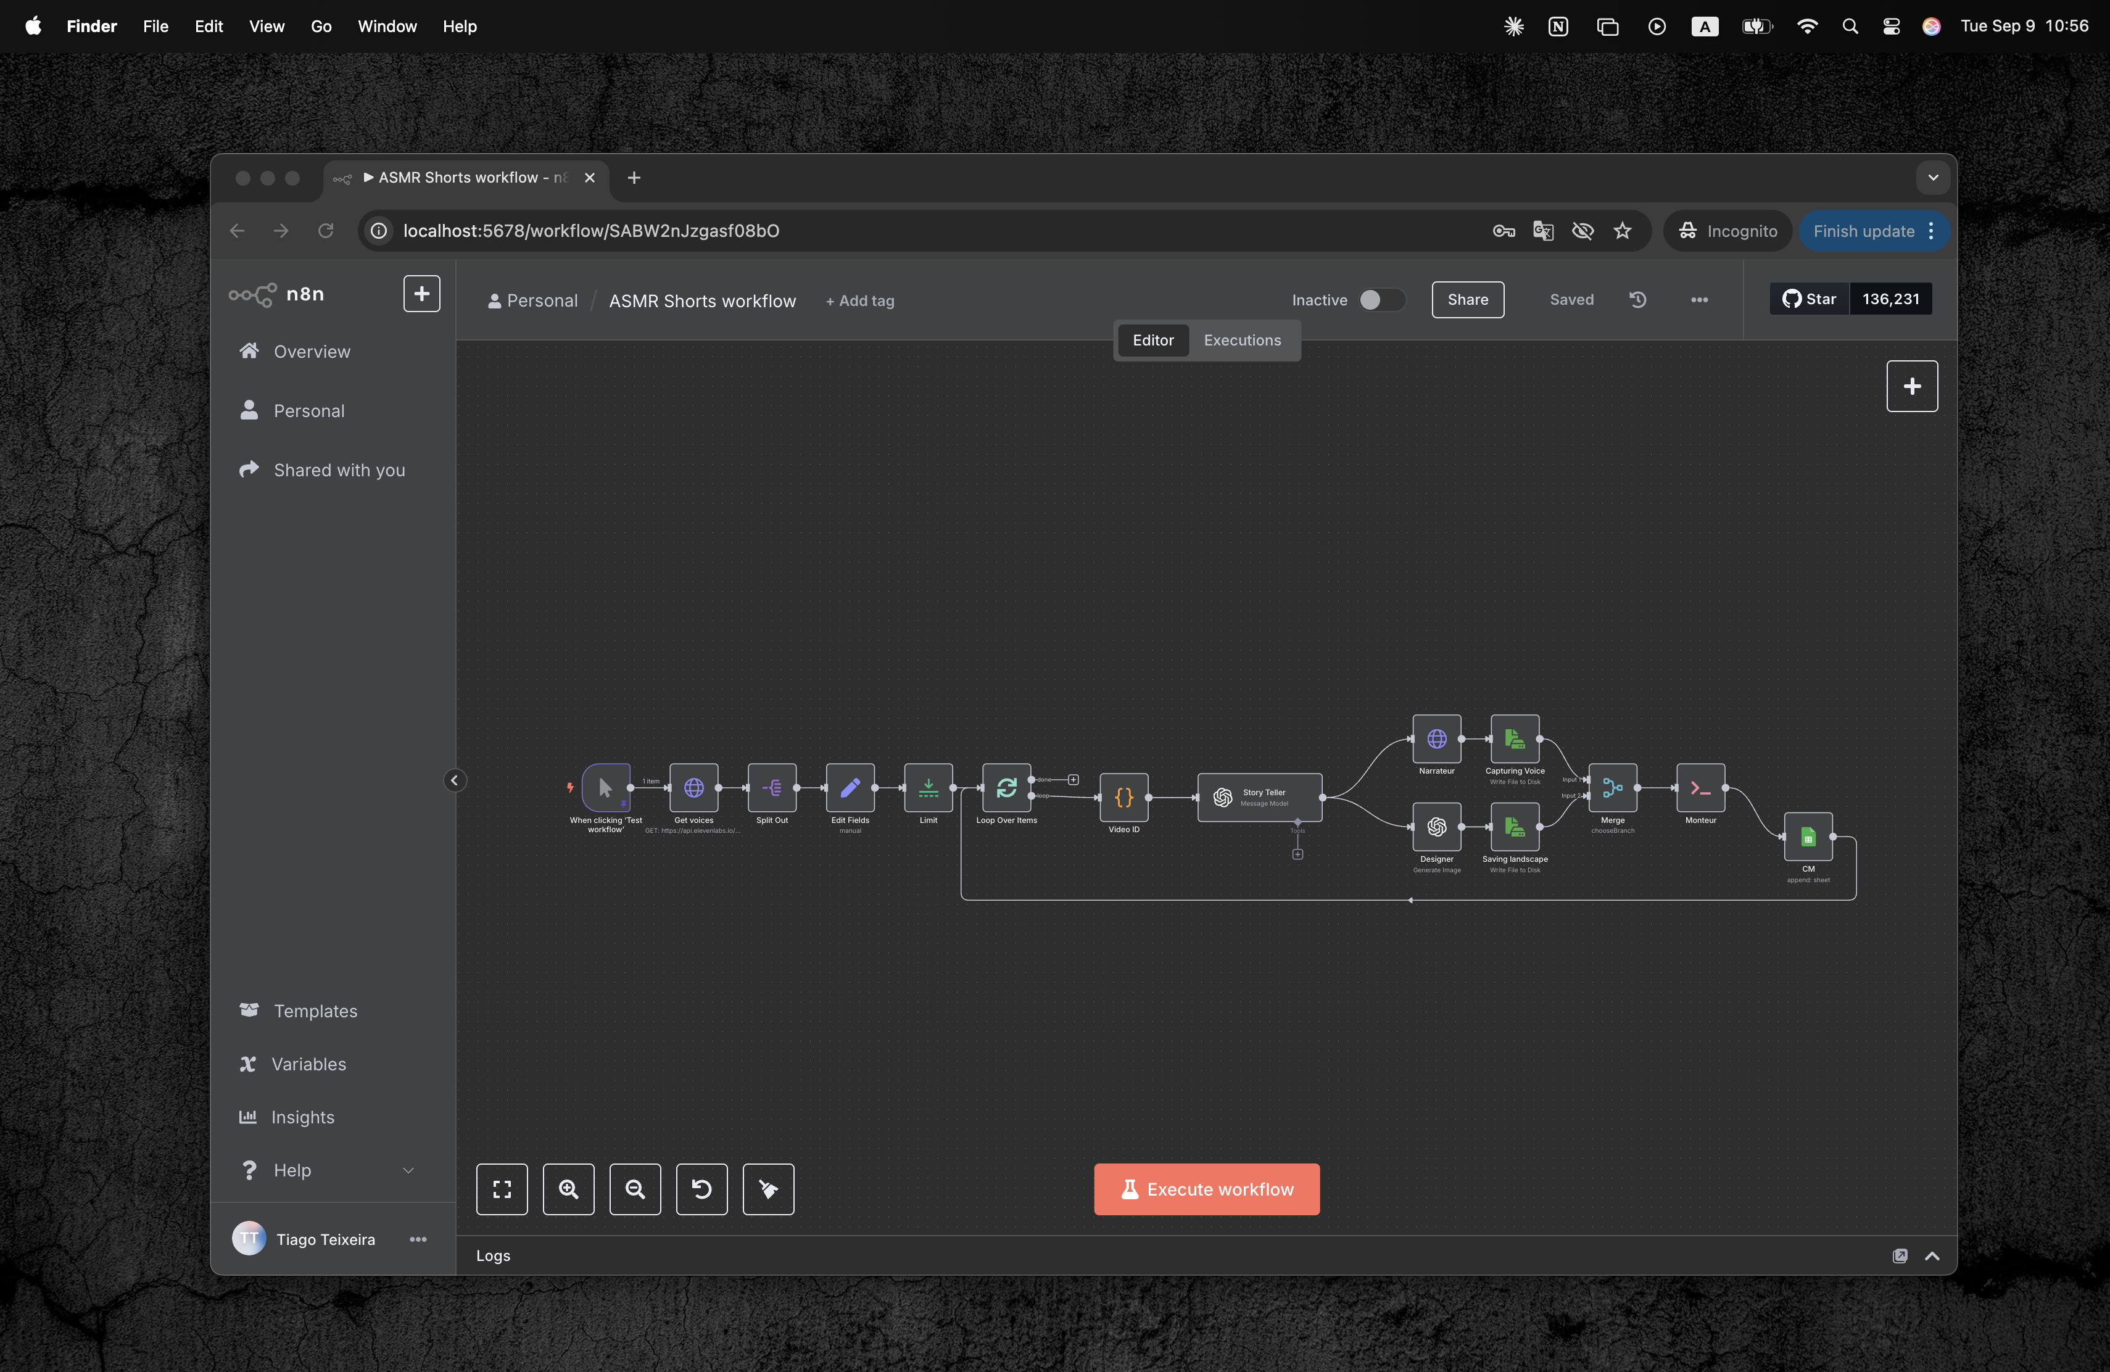
Task: Switch to the Editor tab
Action: (1152, 341)
